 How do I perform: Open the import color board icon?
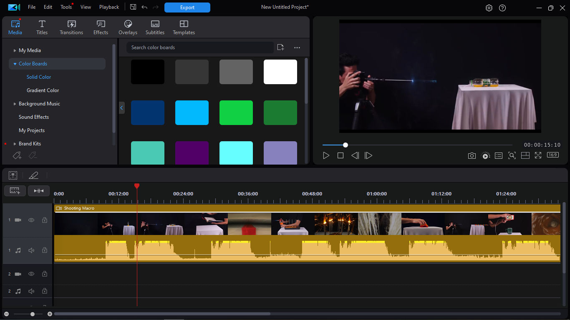280,47
